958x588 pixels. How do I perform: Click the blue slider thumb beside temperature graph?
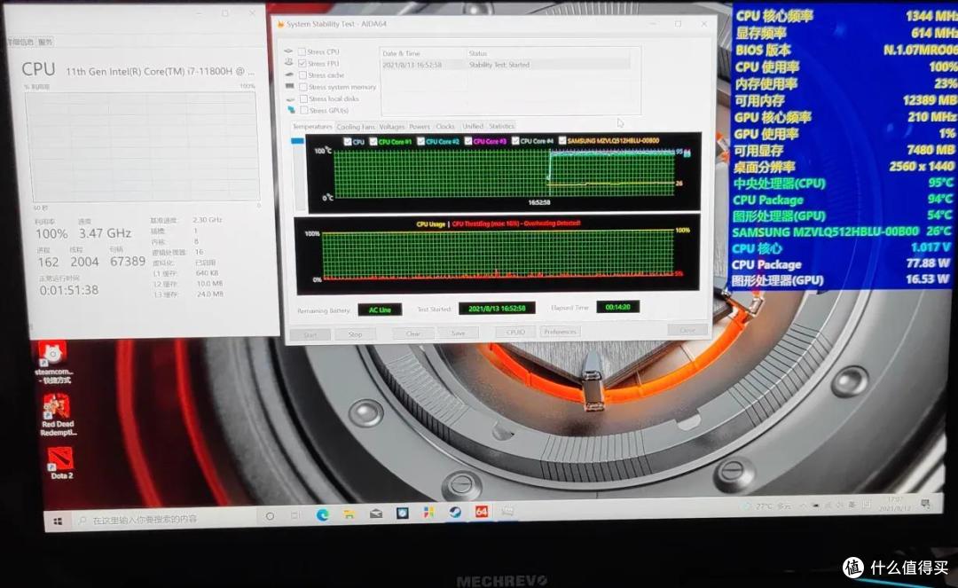click(x=297, y=141)
